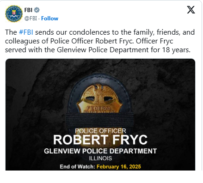Click the POLICE OFFICER caption in the image
Viewport: 203px width, 183px height.
pos(100,131)
